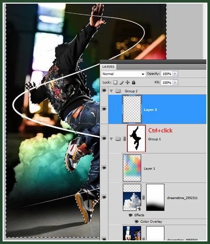The width and height of the screenshot is (210, 244).
Task: Select the Group 1 label
Action: pos(154,139)
